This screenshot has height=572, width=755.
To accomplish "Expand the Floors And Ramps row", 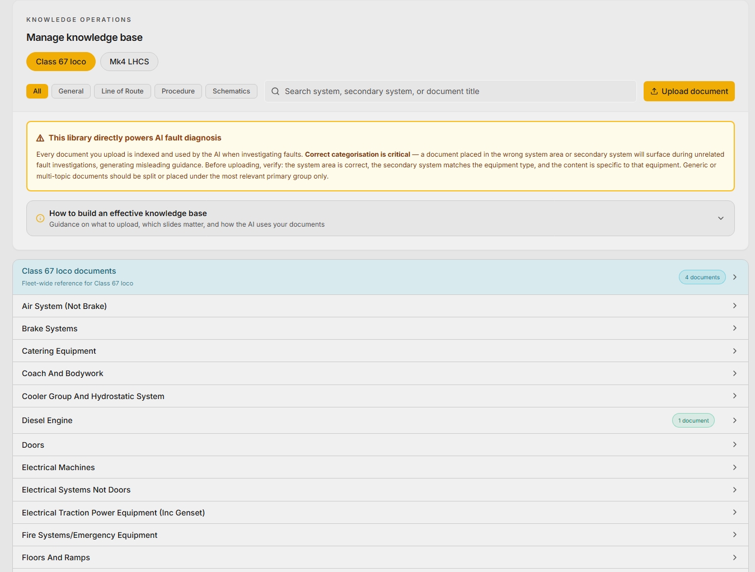I will (x=381, y=557).
